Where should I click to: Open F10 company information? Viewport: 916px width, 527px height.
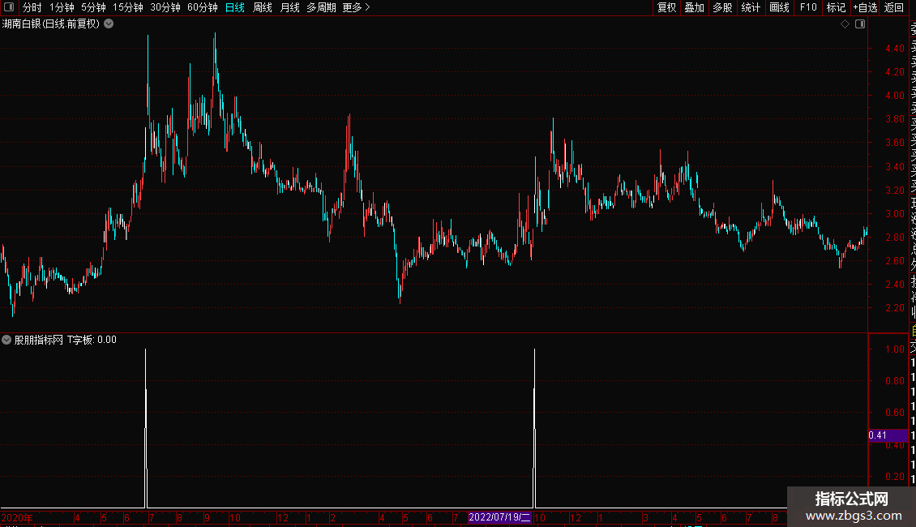click(808, 7)
